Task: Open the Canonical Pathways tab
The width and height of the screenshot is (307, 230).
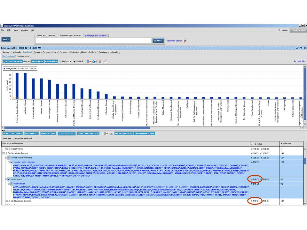Action: [x=43, y=52]
